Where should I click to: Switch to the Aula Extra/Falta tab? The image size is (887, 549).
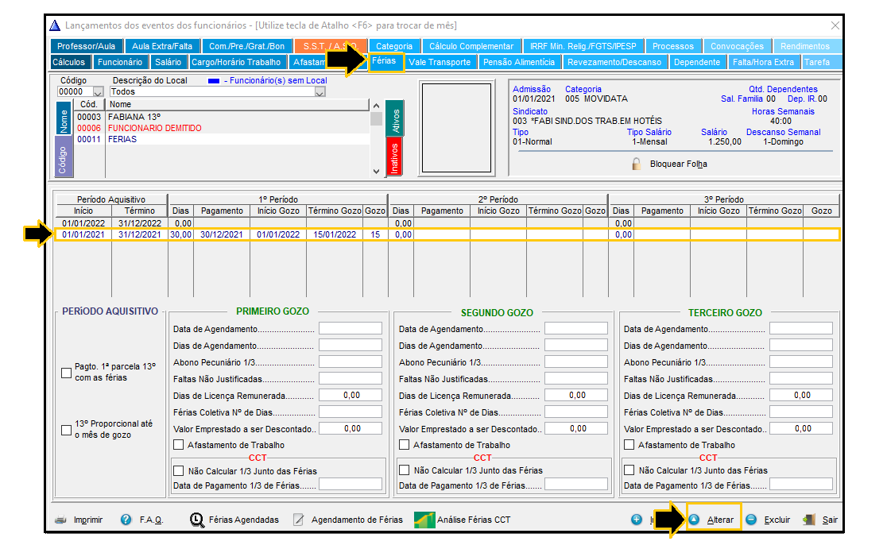(162, 46)
